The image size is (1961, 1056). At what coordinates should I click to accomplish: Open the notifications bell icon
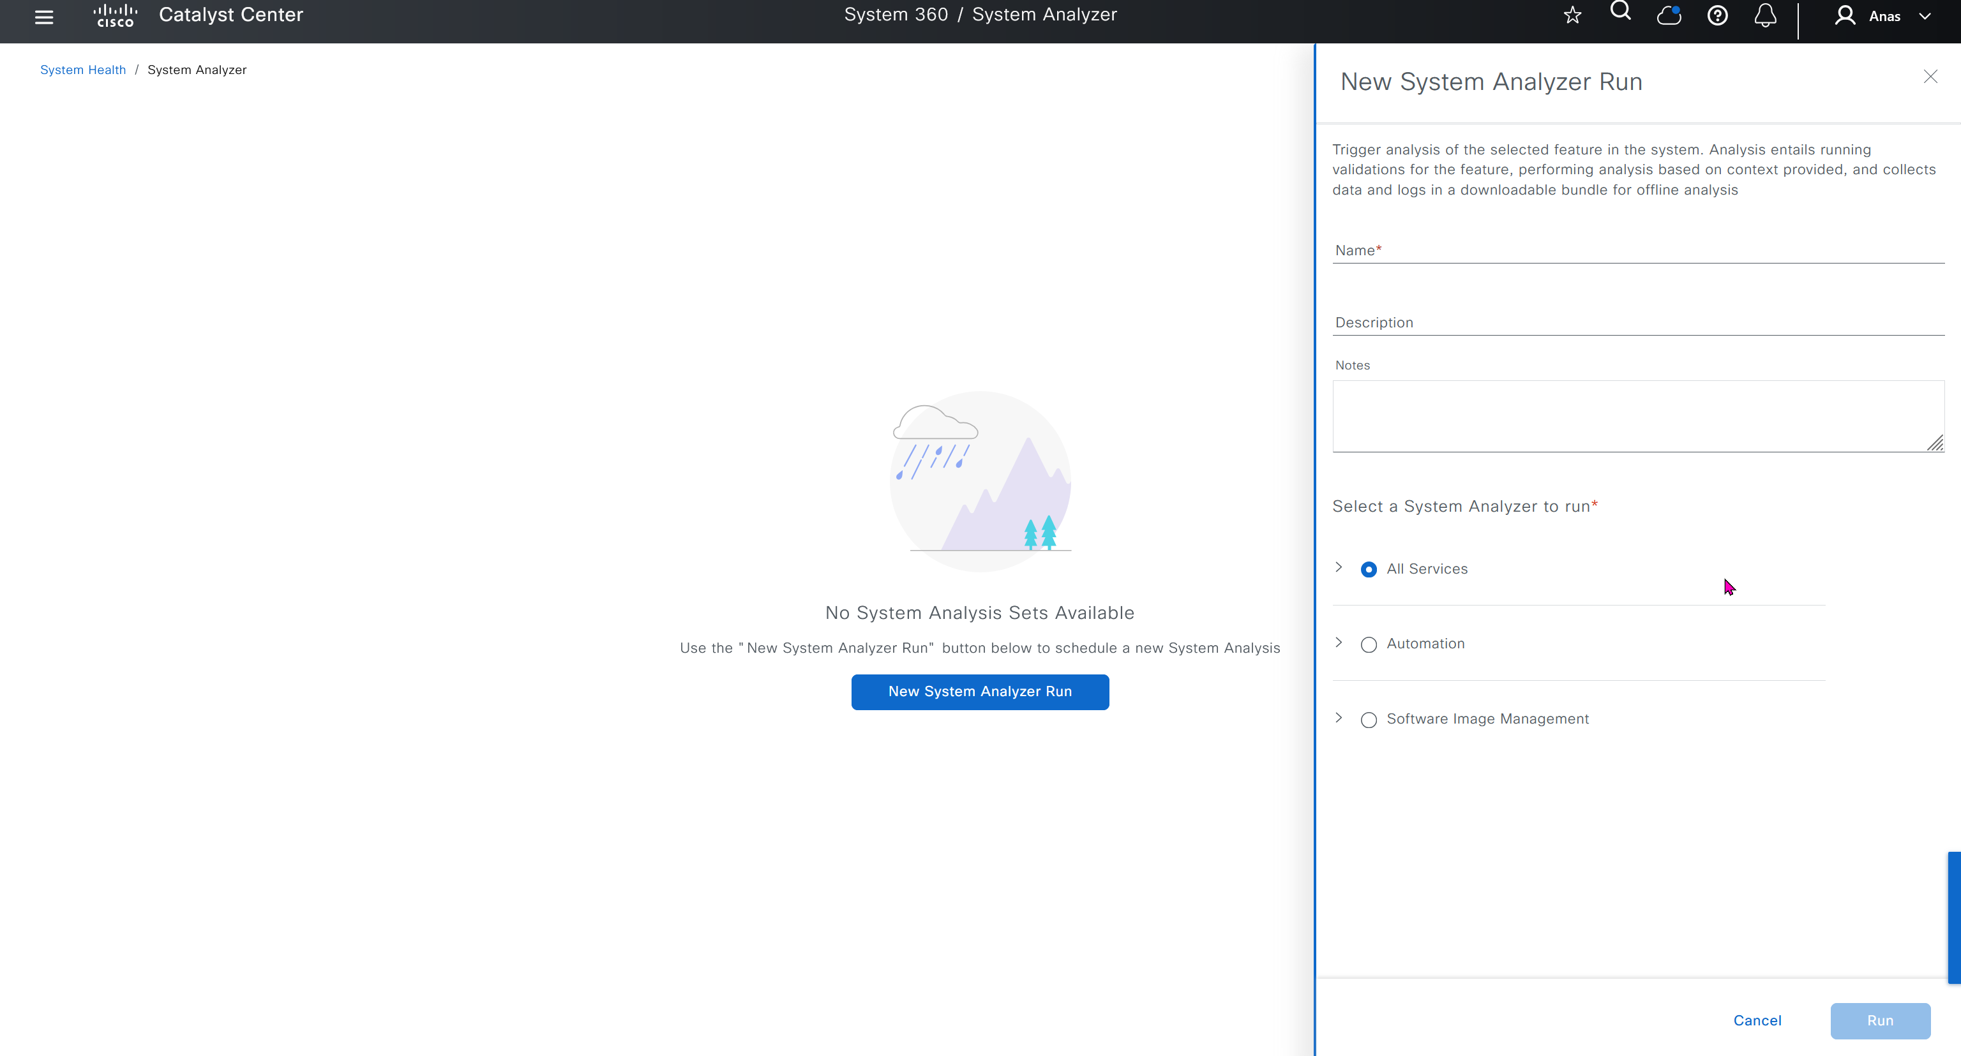pos(1766,15)
